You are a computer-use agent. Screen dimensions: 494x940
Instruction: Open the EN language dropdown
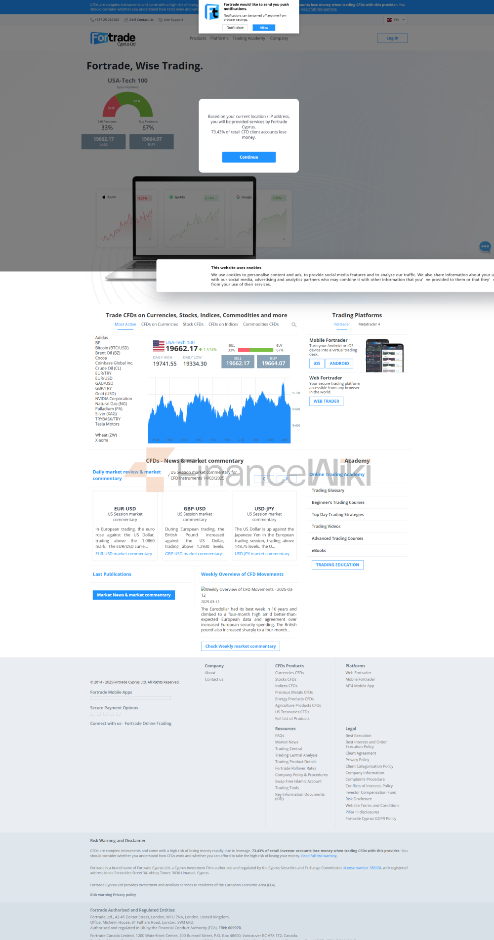[x=395, y=20]
